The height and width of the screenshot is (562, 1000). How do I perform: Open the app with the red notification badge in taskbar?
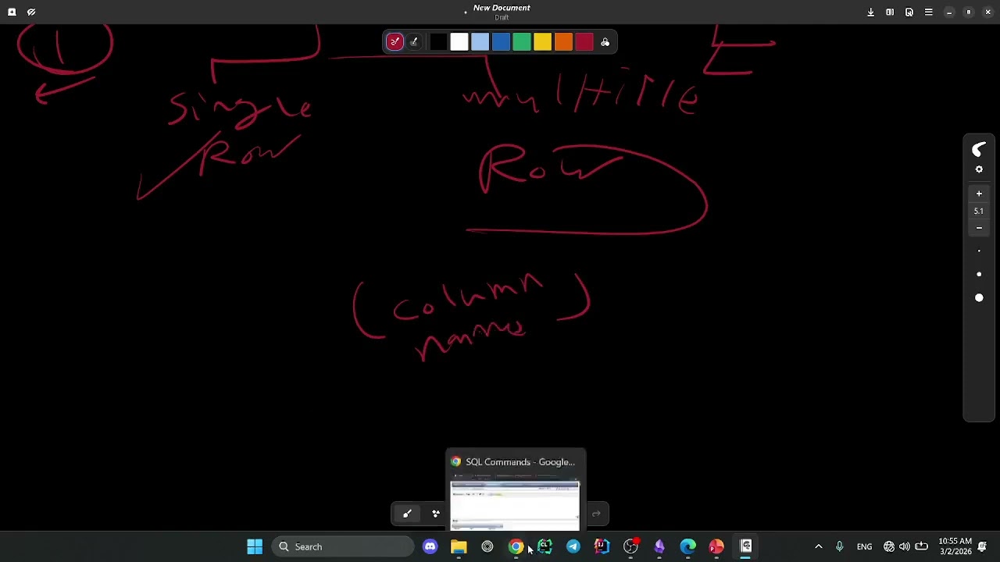(x=630, y=546)
